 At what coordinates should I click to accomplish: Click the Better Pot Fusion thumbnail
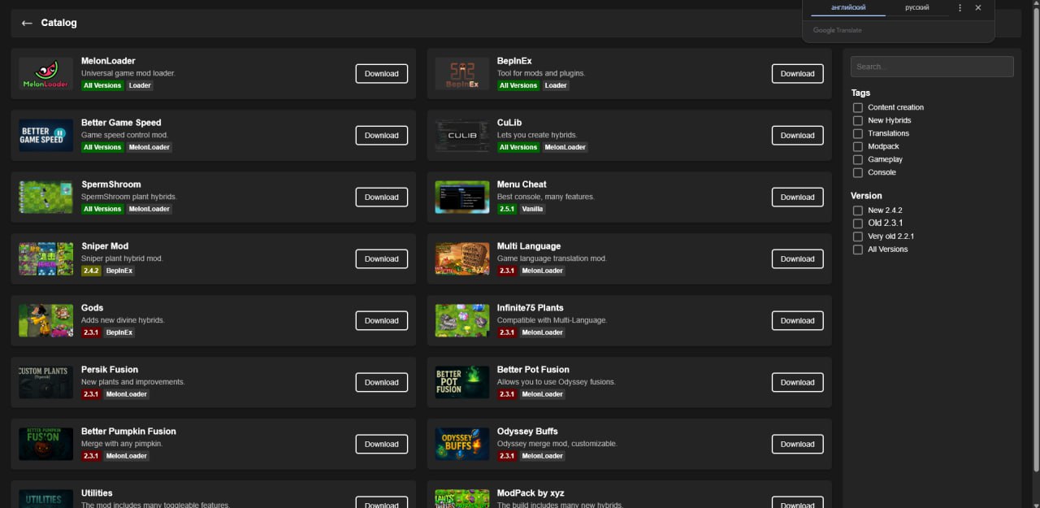click(x=461, y=382)
